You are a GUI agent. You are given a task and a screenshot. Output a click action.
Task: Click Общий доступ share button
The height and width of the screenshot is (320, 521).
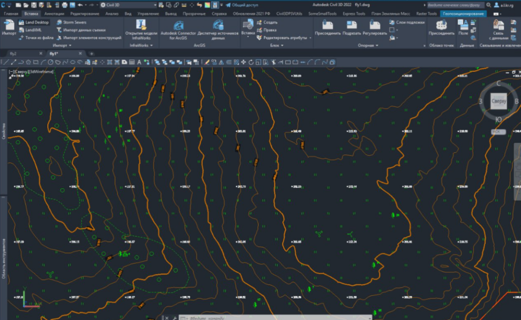click(x=242, y=5)
